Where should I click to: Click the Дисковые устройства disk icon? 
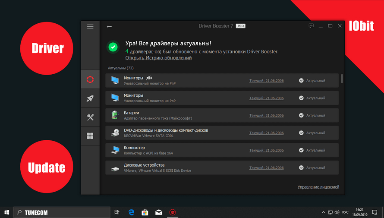coord(115,168)
